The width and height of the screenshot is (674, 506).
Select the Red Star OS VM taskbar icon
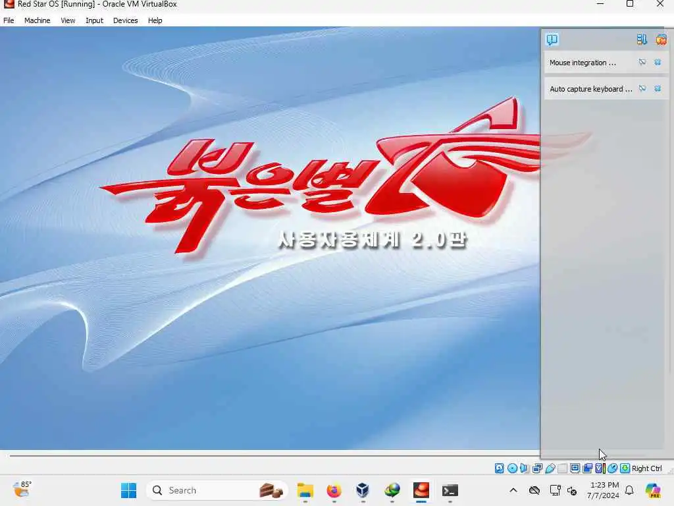pos(421,490)
